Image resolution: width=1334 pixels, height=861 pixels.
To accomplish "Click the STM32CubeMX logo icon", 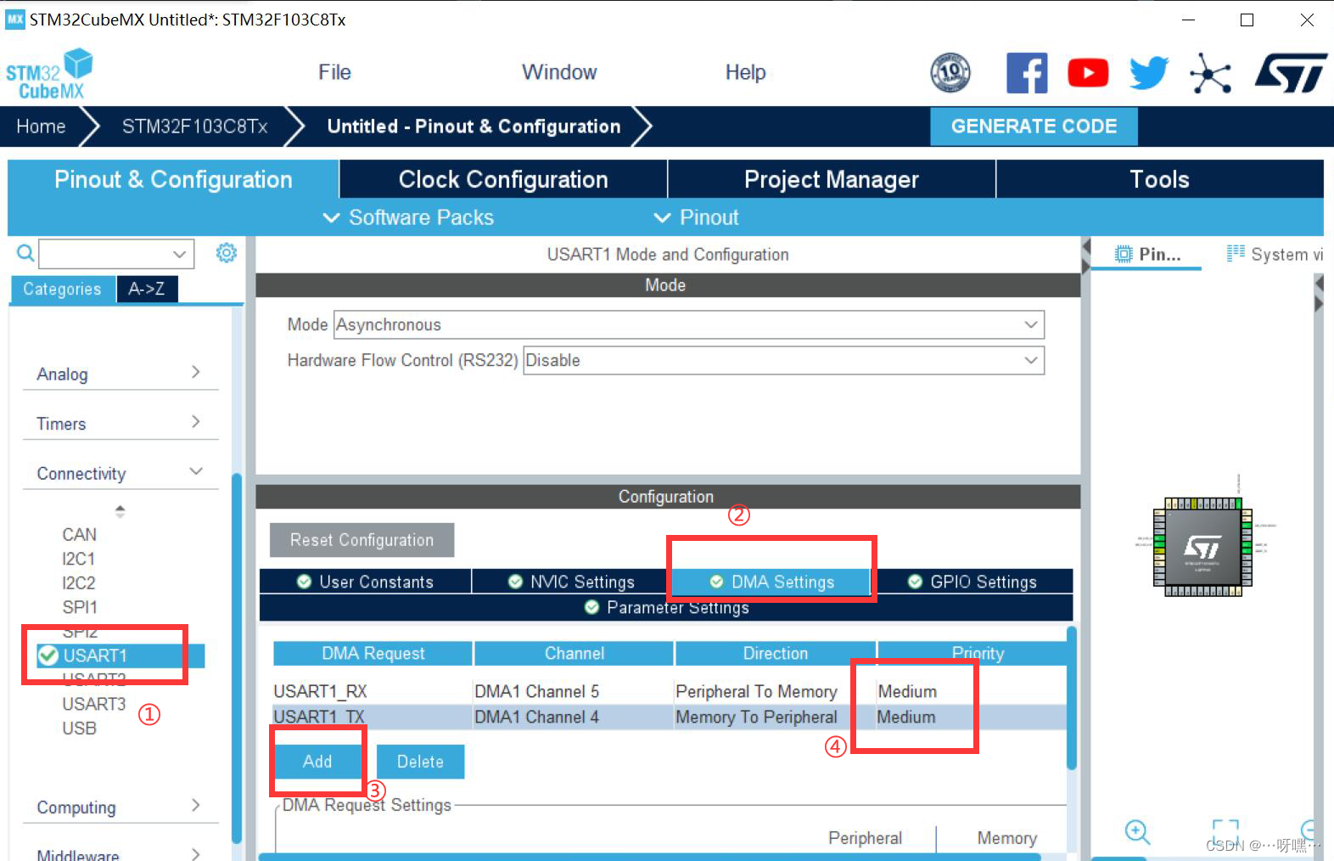I will 49,74.
